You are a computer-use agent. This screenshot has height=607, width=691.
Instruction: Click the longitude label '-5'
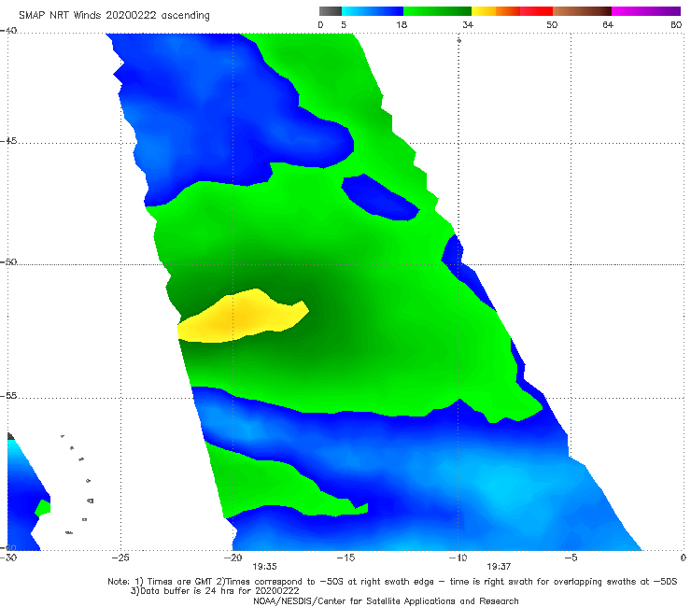pos(571,558)
